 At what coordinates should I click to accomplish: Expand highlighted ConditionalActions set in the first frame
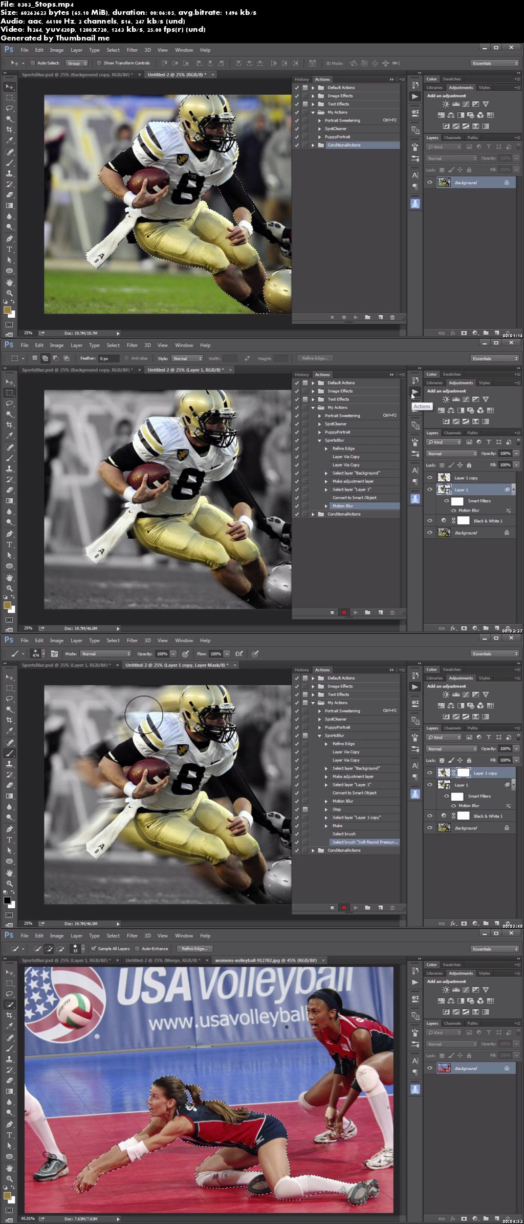pos(313,145)
